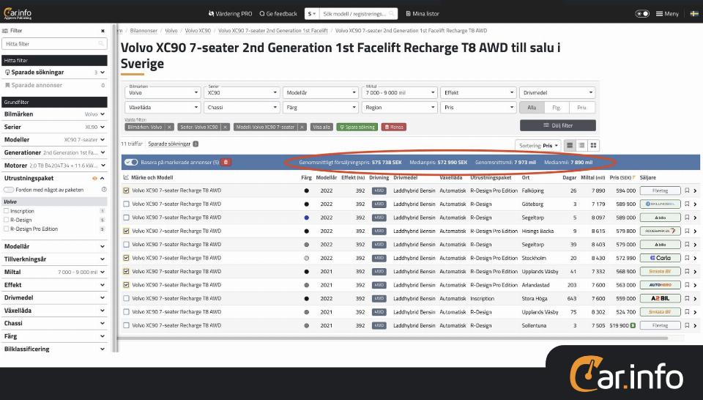703x400 pixels.
Task: Close the Filter sidebar with X
Action: (x=103, y=31)
